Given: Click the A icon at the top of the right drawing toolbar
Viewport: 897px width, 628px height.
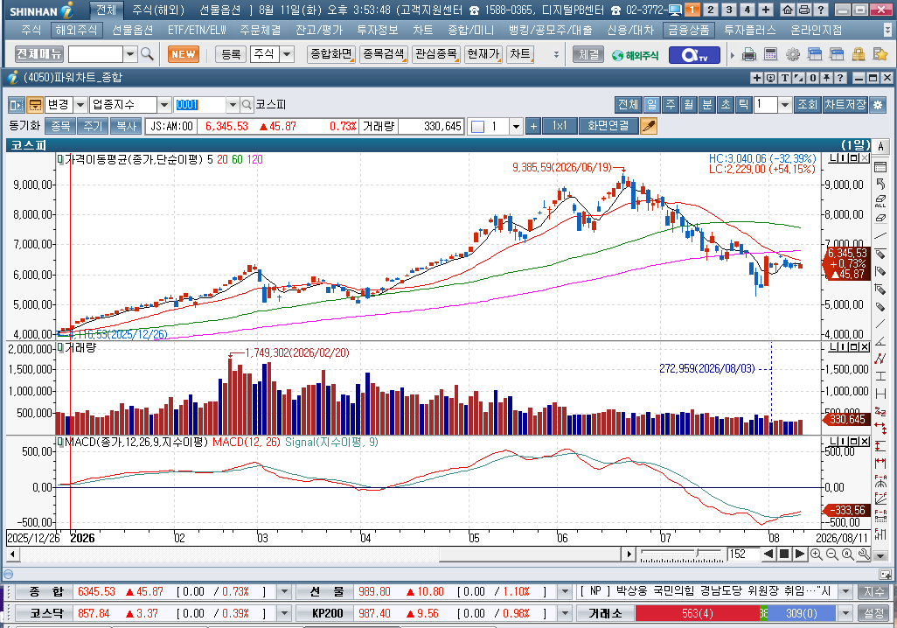Looking at the screenshot, I should click(x=880, y=147).
